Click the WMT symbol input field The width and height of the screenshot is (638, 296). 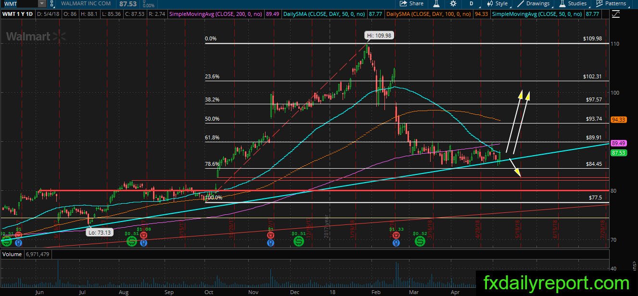point(19,3)
